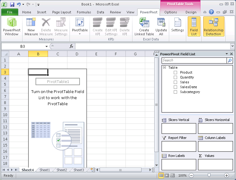This screenshot has width=236, height=180.
Task: Check the Product field checkbox
Action: click(x=175, y=72)
